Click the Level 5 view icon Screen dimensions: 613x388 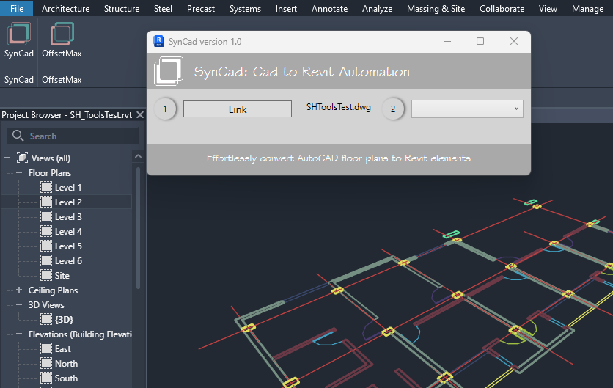point(46,246)
